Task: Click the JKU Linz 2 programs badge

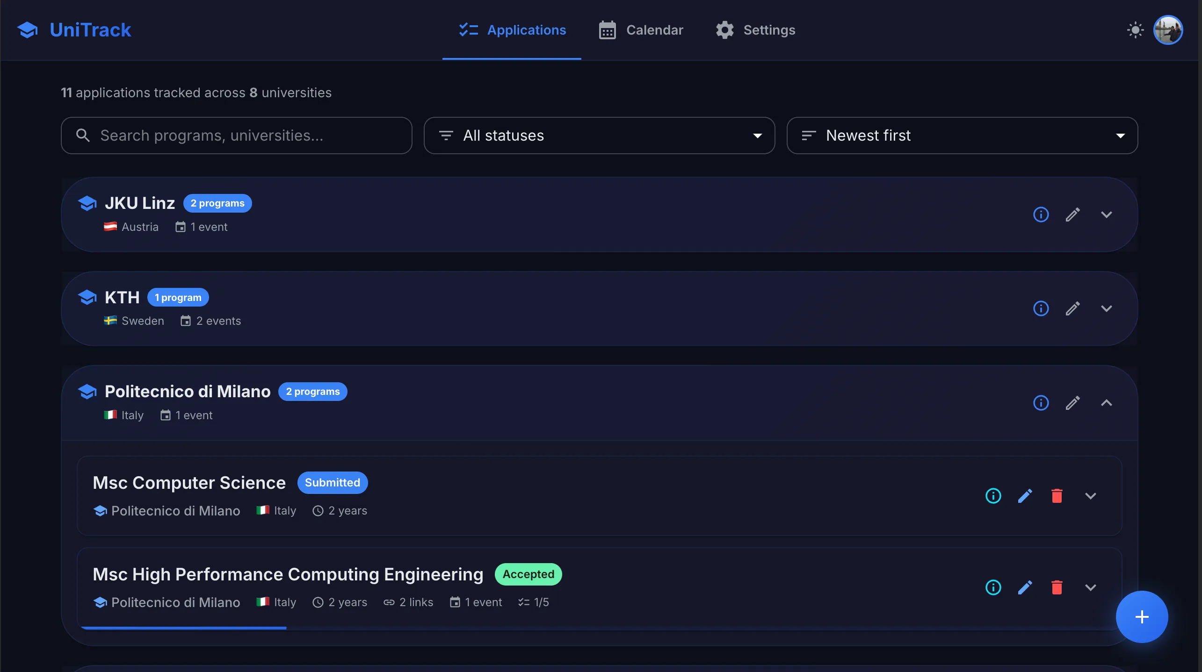Action: 217,203
